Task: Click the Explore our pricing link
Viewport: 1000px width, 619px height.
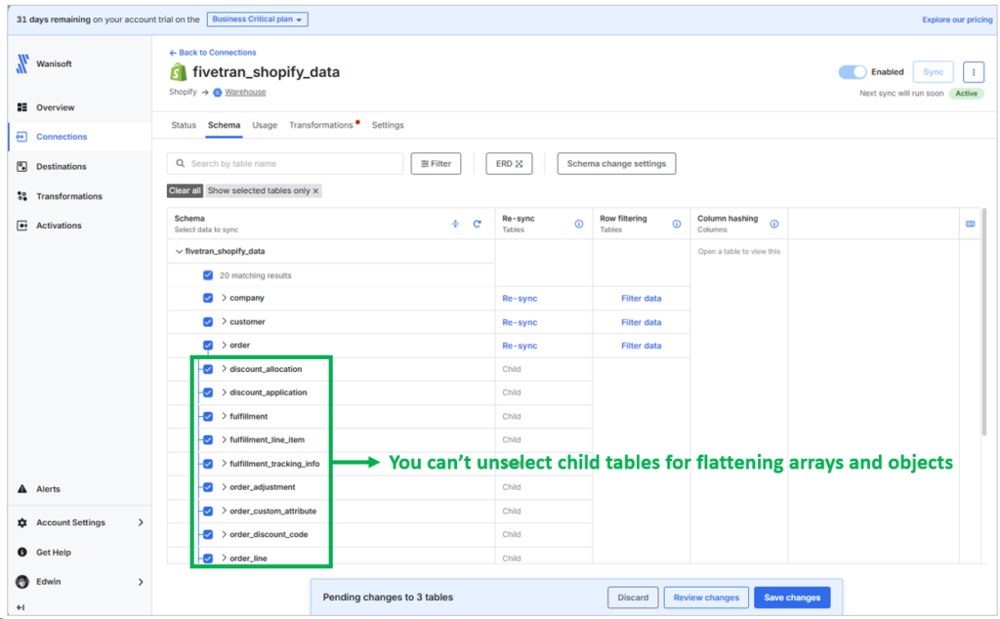Action: click(x=957, y=20)
